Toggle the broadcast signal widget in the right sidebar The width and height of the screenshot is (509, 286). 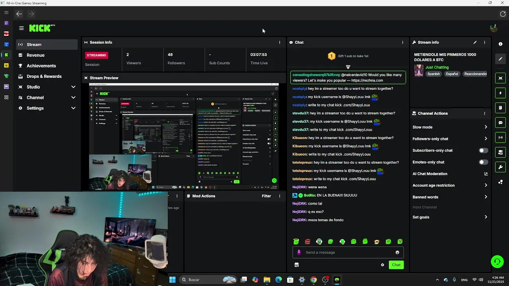(x=501, y=137)
